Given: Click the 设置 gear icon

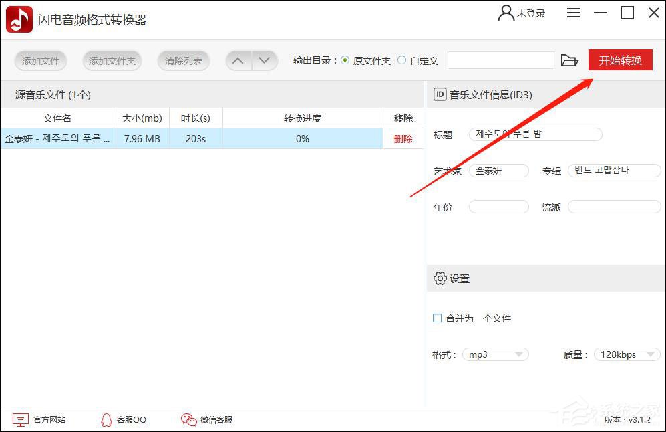Looking at the screenshot, I should 440,279.
